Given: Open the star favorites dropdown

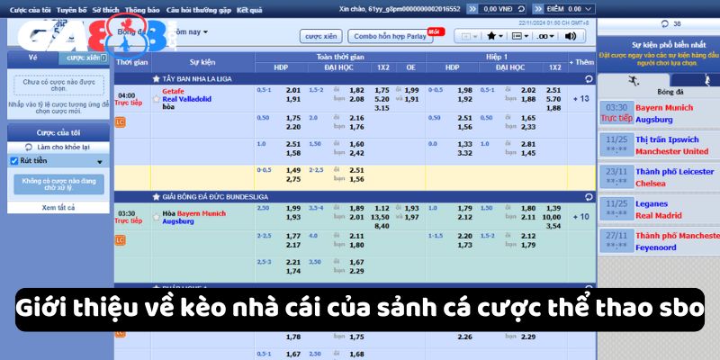Looking at the screenshot, I should [495, 36].
